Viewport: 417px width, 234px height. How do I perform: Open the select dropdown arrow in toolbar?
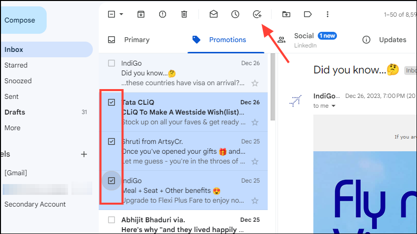click(x=121, y=14)
